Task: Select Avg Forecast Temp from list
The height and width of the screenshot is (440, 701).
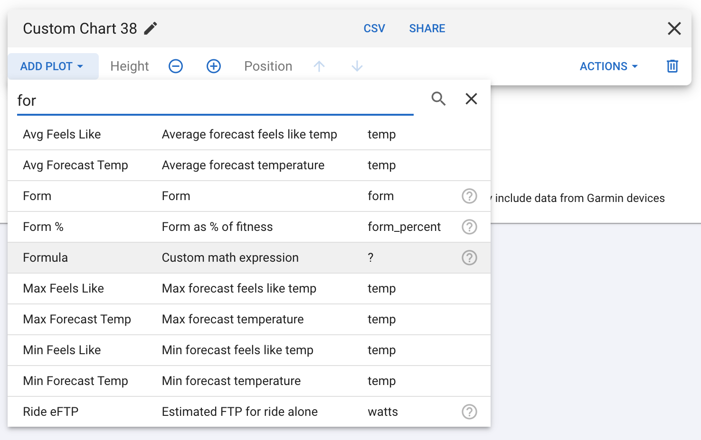Action: pyautogui.click(x=76, y=165)
